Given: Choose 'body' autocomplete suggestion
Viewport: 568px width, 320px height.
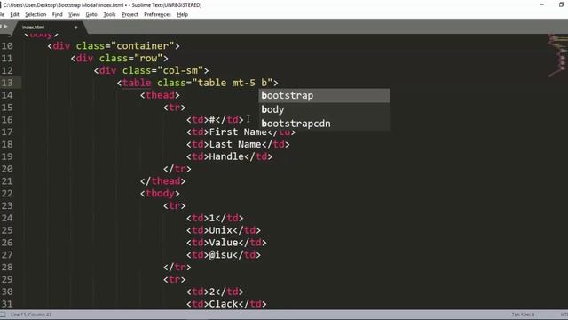Looking at the screenshot, I should click(325, 109).
